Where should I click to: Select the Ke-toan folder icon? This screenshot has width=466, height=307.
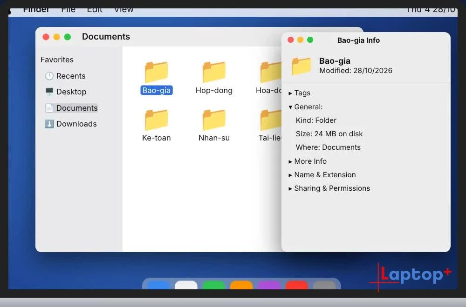pos(156,120)
